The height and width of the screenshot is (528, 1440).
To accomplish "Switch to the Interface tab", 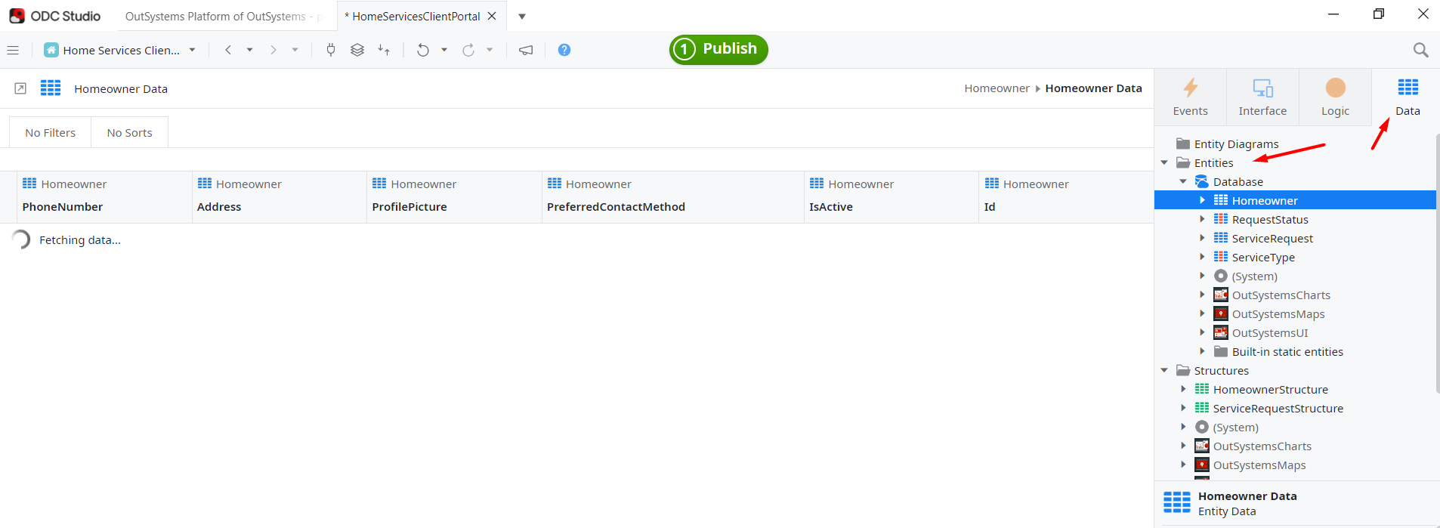I will 1262,97.
